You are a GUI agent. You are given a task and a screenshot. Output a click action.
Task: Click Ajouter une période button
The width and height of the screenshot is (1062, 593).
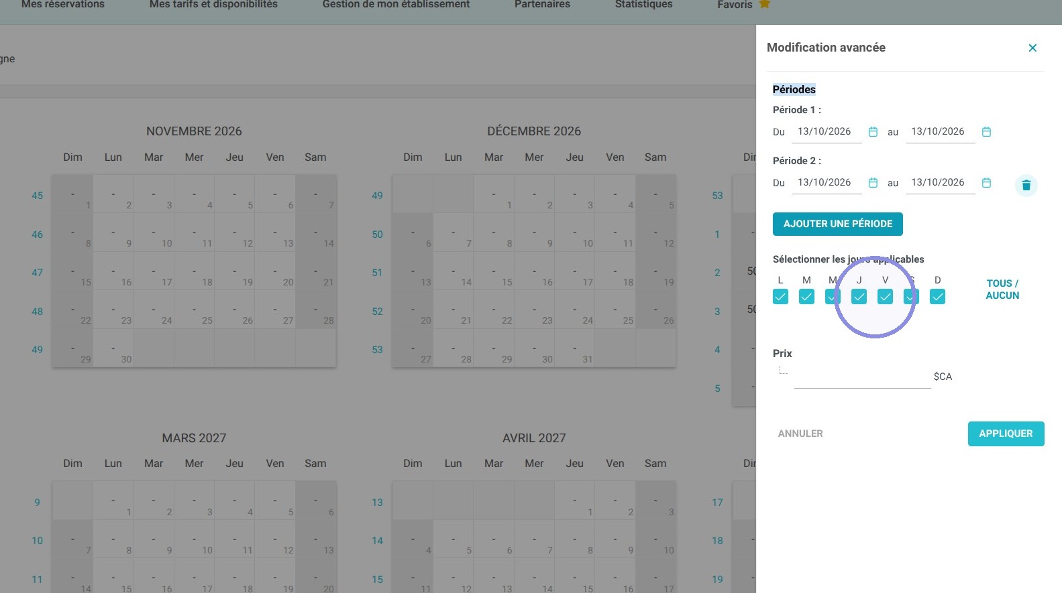point(838,224)
